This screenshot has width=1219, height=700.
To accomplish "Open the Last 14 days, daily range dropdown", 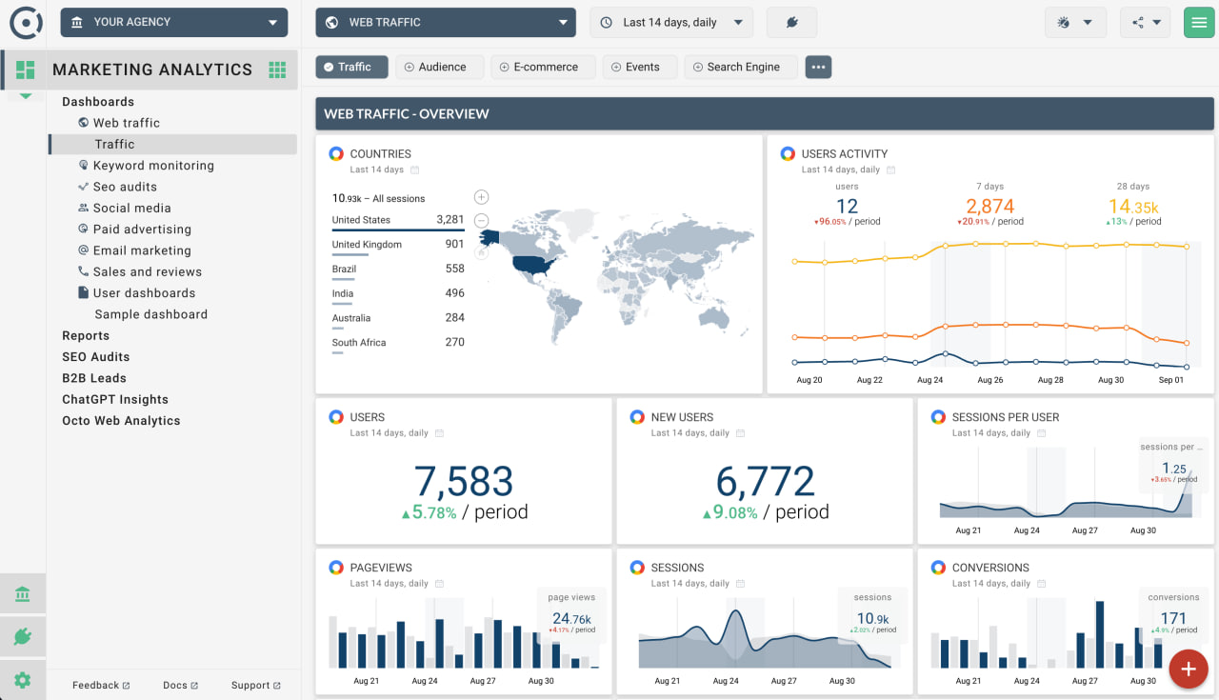I will pyautogui.click(x=671, y=22).
